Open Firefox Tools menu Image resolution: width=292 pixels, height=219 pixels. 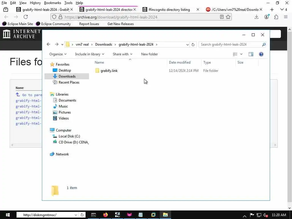click(x=68, y=3)
